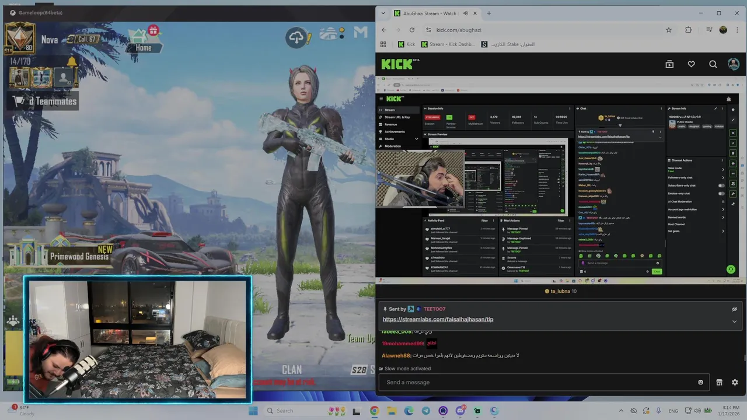Open the chat shop icon beside message box
Screen dimensions: 747x420
tap(719, 382)
